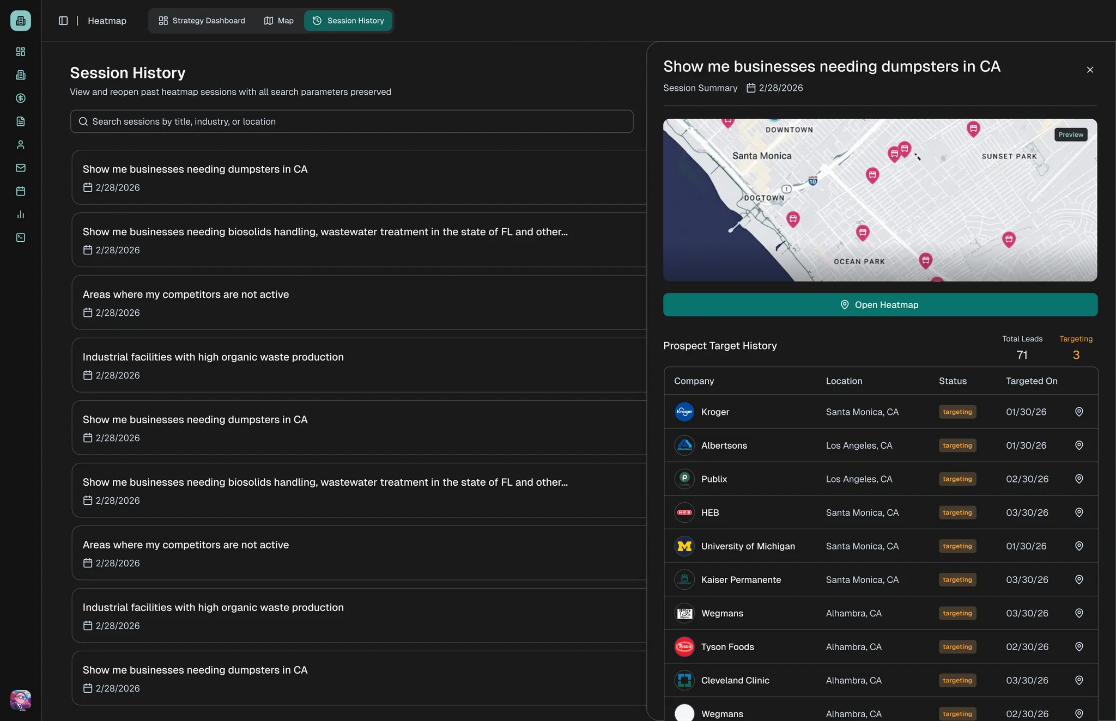Open the calendar icon in the sidebar
This screenshot has height=721, width=1116.
(21, 191)
